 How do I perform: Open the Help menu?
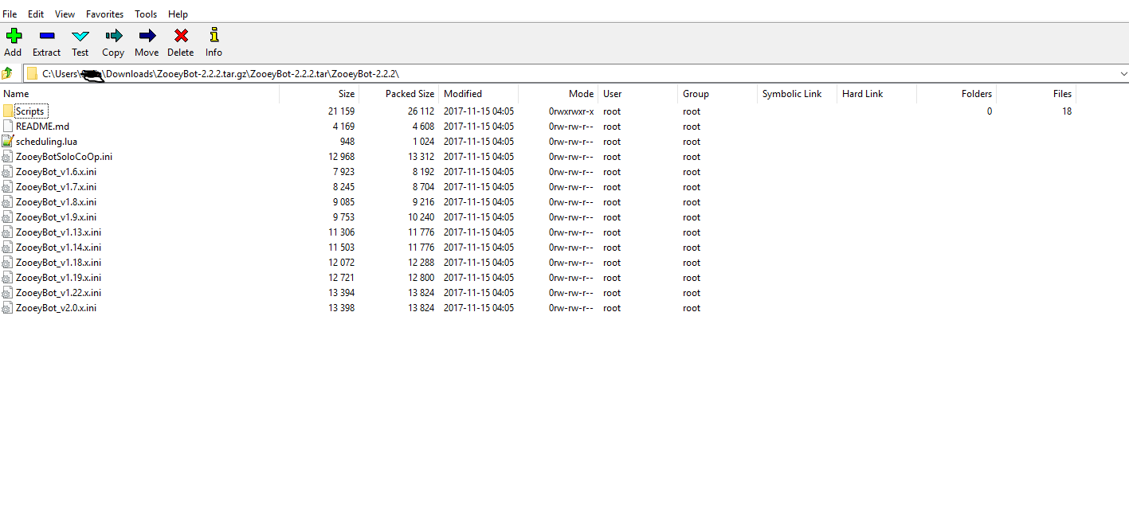pos(178,14)
